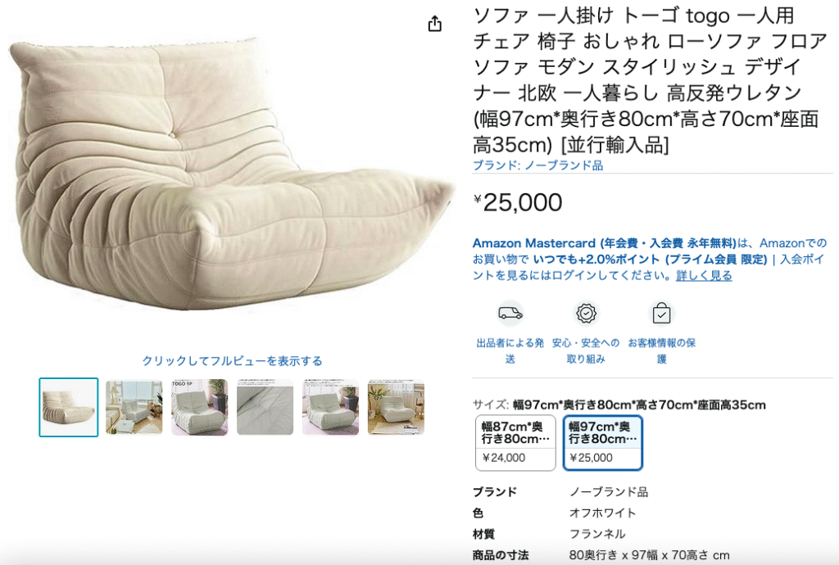Select the first sofa thumbnail image
Viewport: 839px width, 565px height.
[69, 407]
